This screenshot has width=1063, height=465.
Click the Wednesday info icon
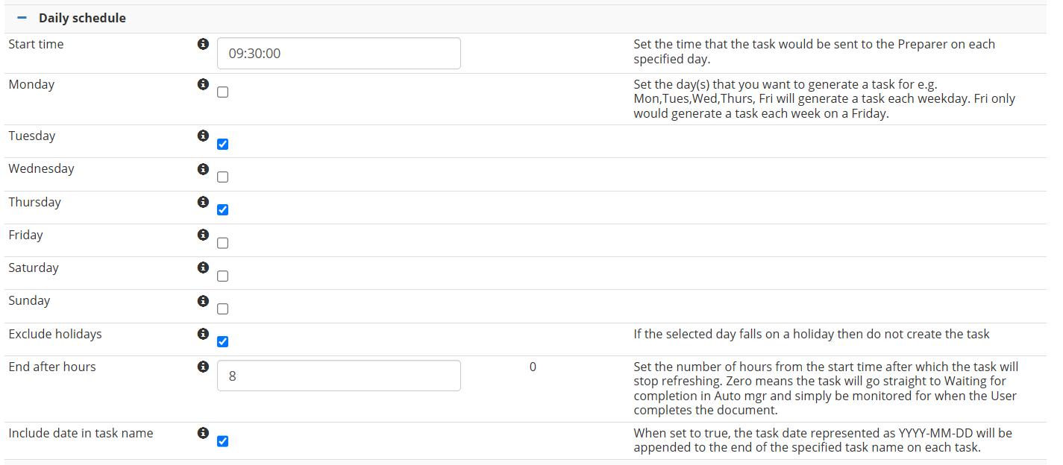point(203,169)
